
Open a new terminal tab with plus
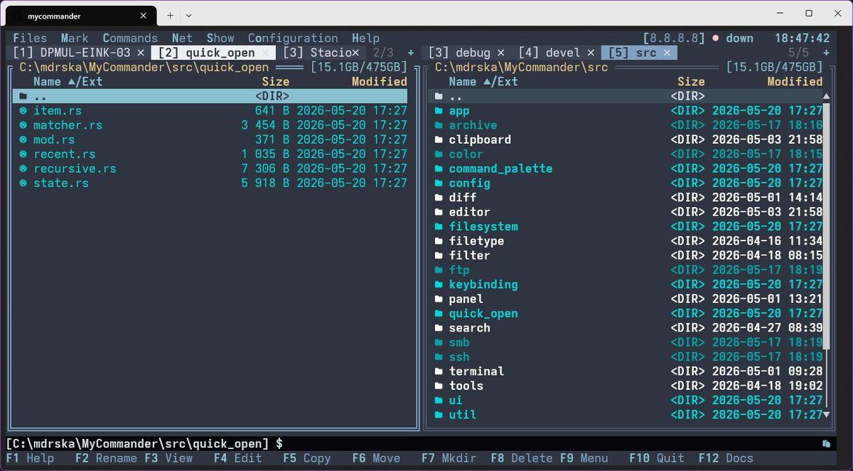pyautogui.click(x=170, y=15)
